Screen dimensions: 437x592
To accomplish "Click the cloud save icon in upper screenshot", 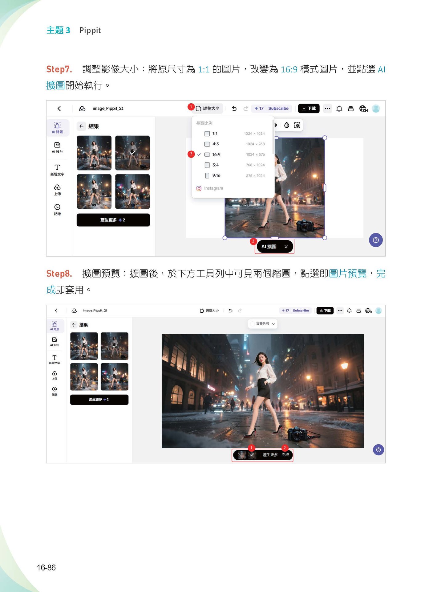I will tap(82, 109).
